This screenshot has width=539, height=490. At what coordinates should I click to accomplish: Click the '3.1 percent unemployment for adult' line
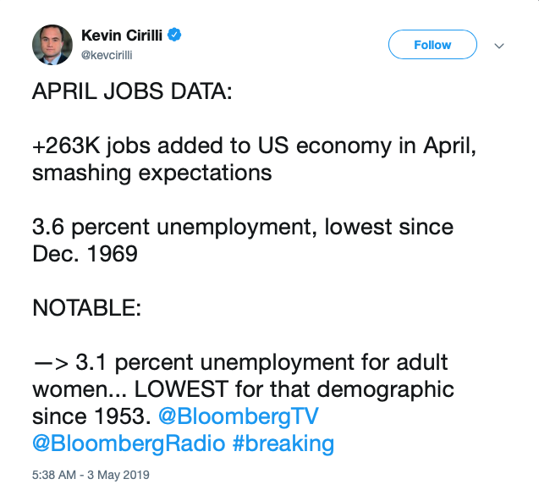tap(261, 363)
